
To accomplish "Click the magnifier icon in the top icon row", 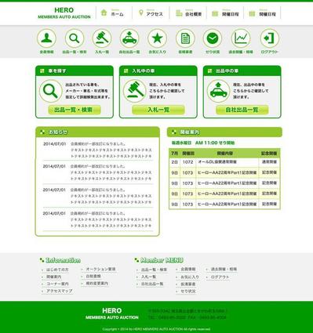I will (75, 38).
